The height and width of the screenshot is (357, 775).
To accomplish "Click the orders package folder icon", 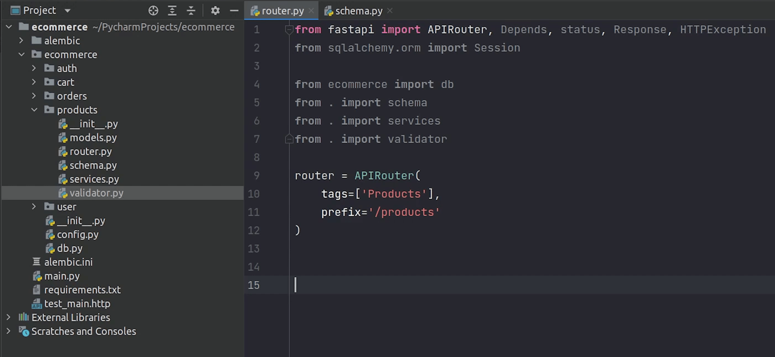I will (x=49, y=95).
